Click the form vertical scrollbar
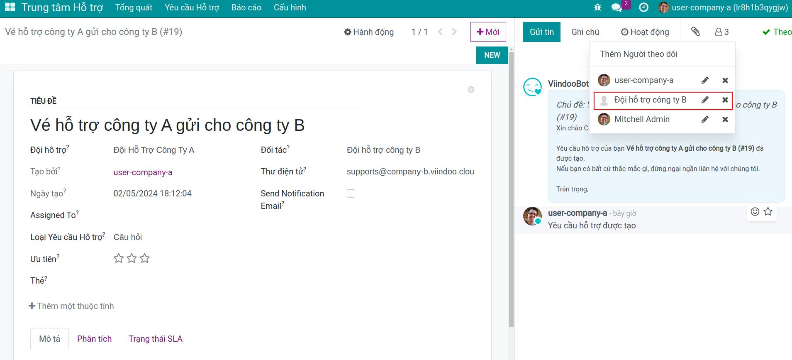 click(x=511, y=189)
